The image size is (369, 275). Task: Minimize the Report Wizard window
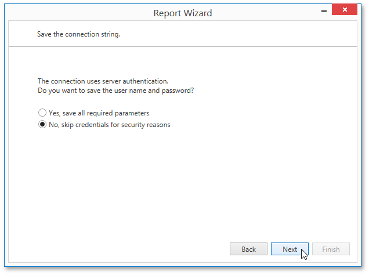click(324, 11)
